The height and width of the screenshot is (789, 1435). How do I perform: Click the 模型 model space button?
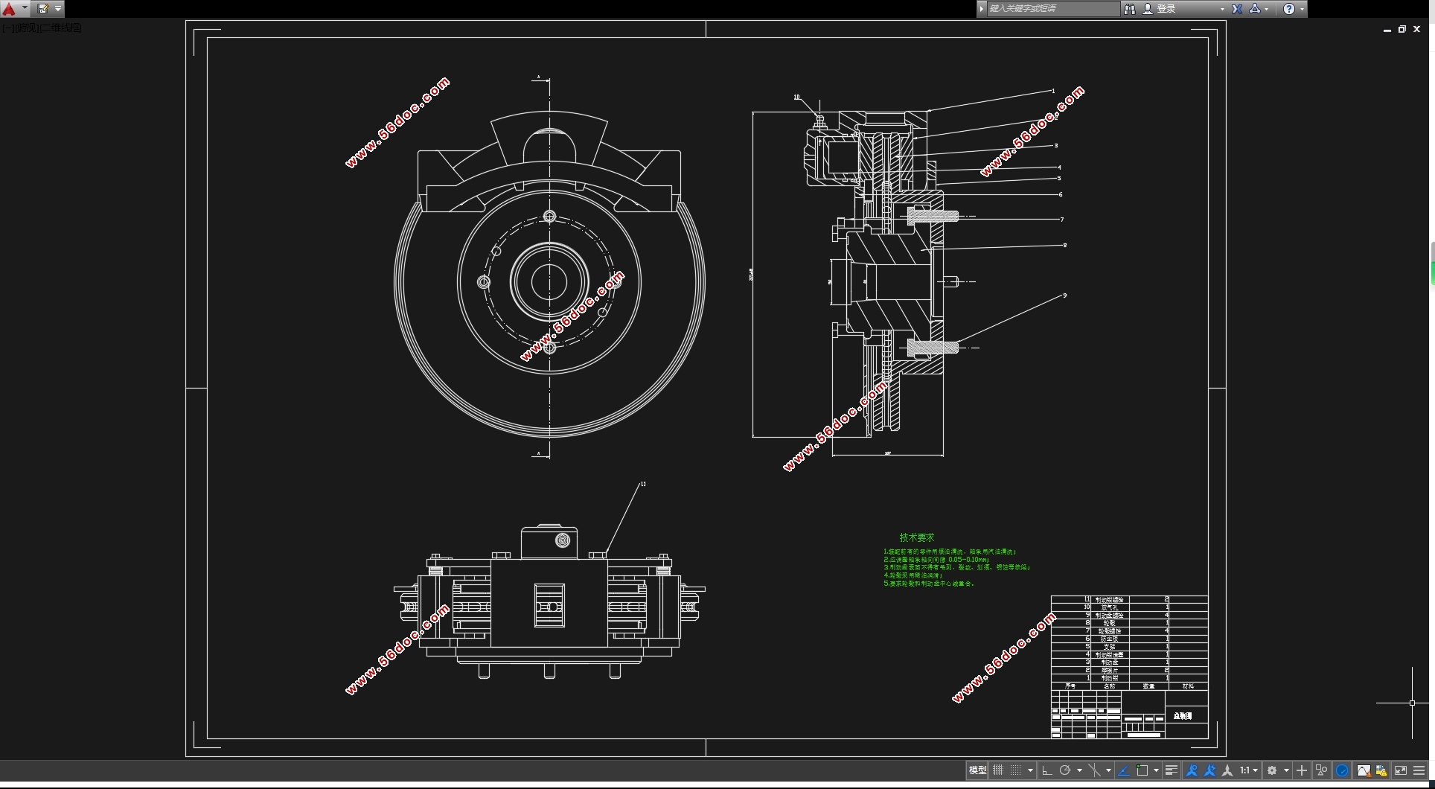click(977, 770)
